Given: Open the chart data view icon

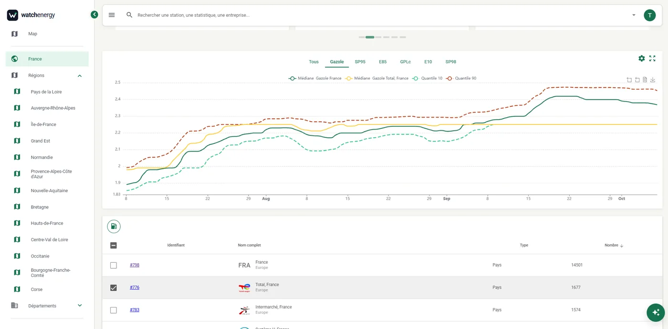Looking at the screenshot, I should point(645,80).
